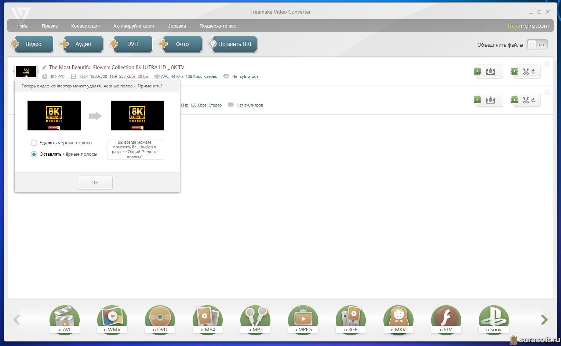Add a disc with the DVD button
The height and width of the screenshot is (346, 561).
coord(131,44)
